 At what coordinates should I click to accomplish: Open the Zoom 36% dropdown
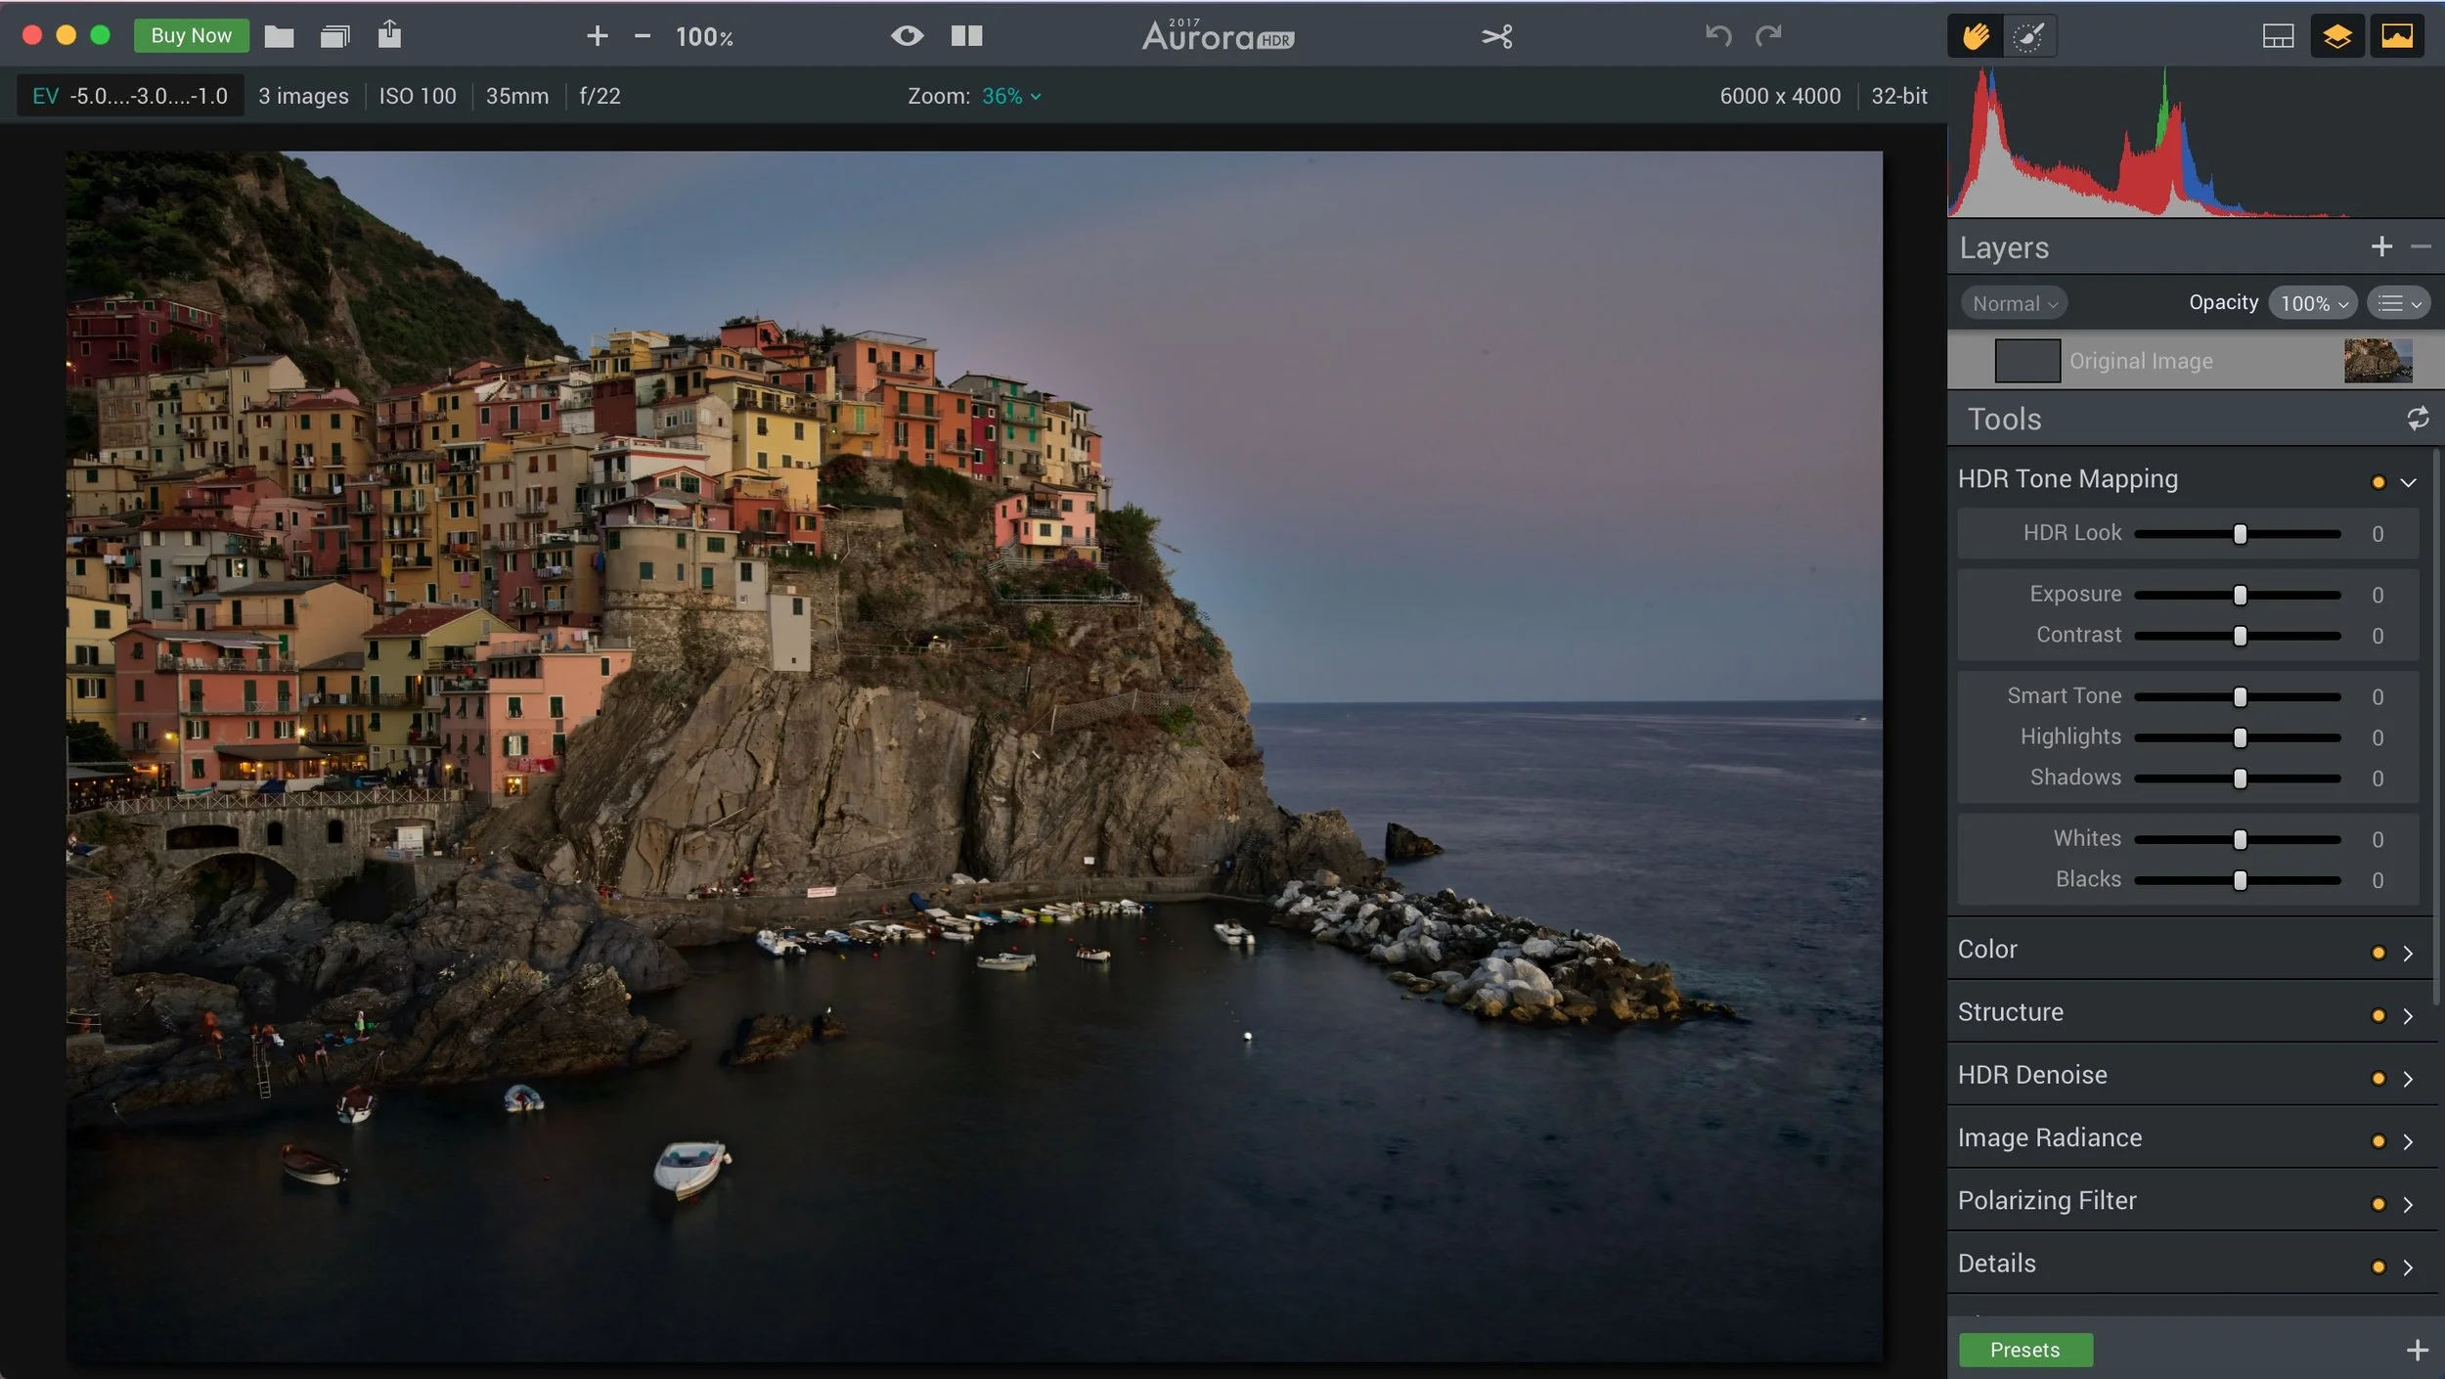1011,96
